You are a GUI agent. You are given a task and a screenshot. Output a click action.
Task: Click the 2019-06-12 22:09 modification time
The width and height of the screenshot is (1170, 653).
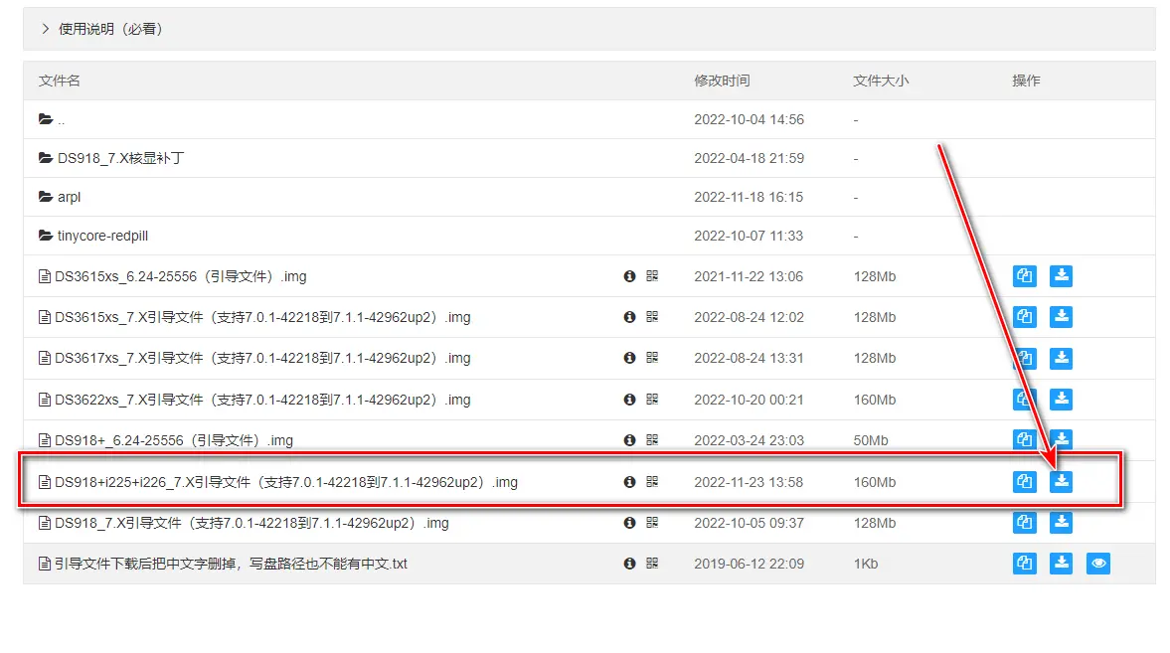click(750, 565)
